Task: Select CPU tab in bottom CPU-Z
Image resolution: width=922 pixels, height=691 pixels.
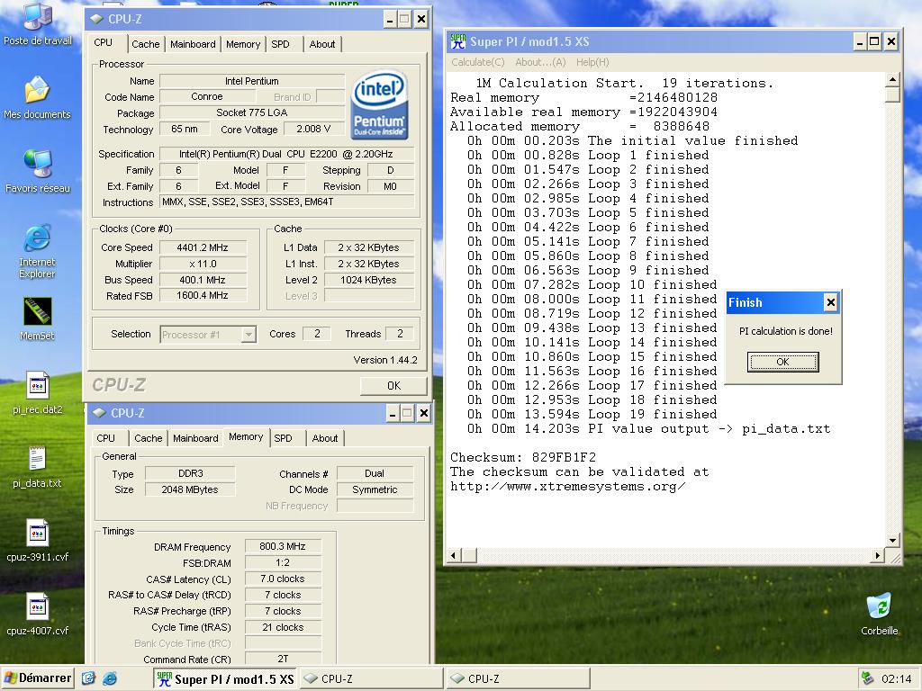Action: tap(106, 438)
